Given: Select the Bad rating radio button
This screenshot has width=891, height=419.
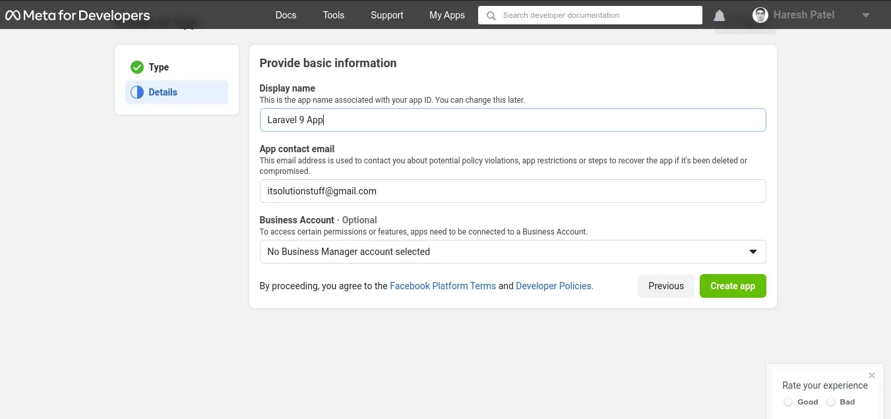Looking at the screenshot, I should 831,402.
